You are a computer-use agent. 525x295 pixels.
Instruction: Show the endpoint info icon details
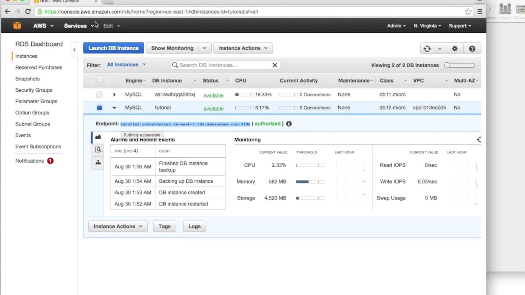[x=289, y=124]
